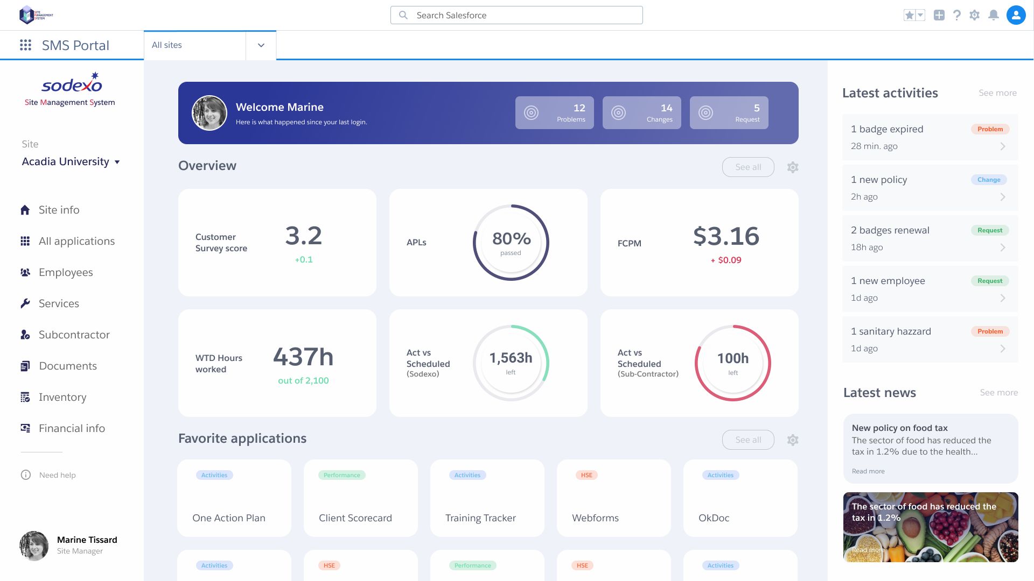Open the Training Tracker application card
This screenshot has height=581, width=1034.
[487, 498]
